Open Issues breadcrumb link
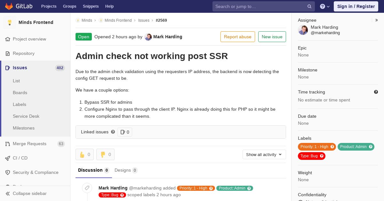This screenshot has height=201, width=384. [144, 20]
